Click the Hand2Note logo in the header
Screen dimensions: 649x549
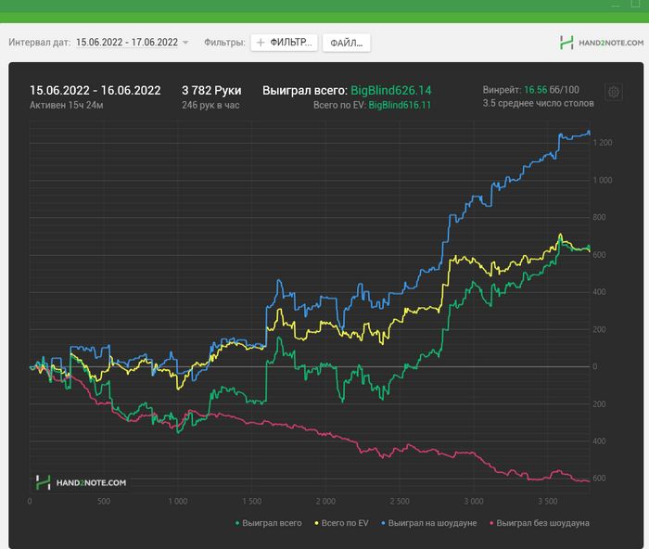(x=602, y=43)
